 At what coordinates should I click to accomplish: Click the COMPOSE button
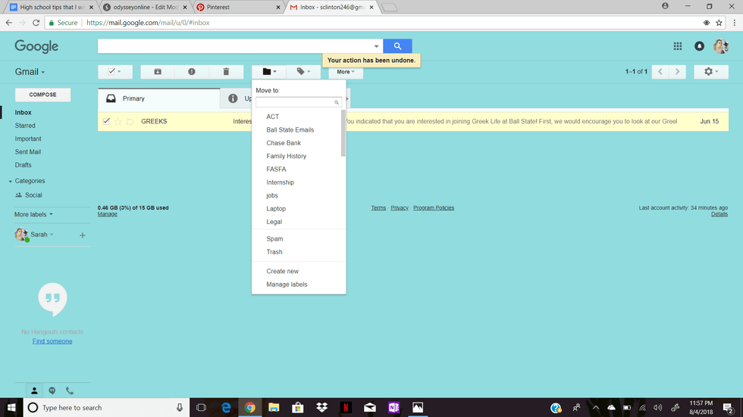[x=42, y=95]
